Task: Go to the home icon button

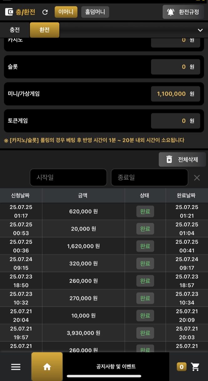Action: 47,367
